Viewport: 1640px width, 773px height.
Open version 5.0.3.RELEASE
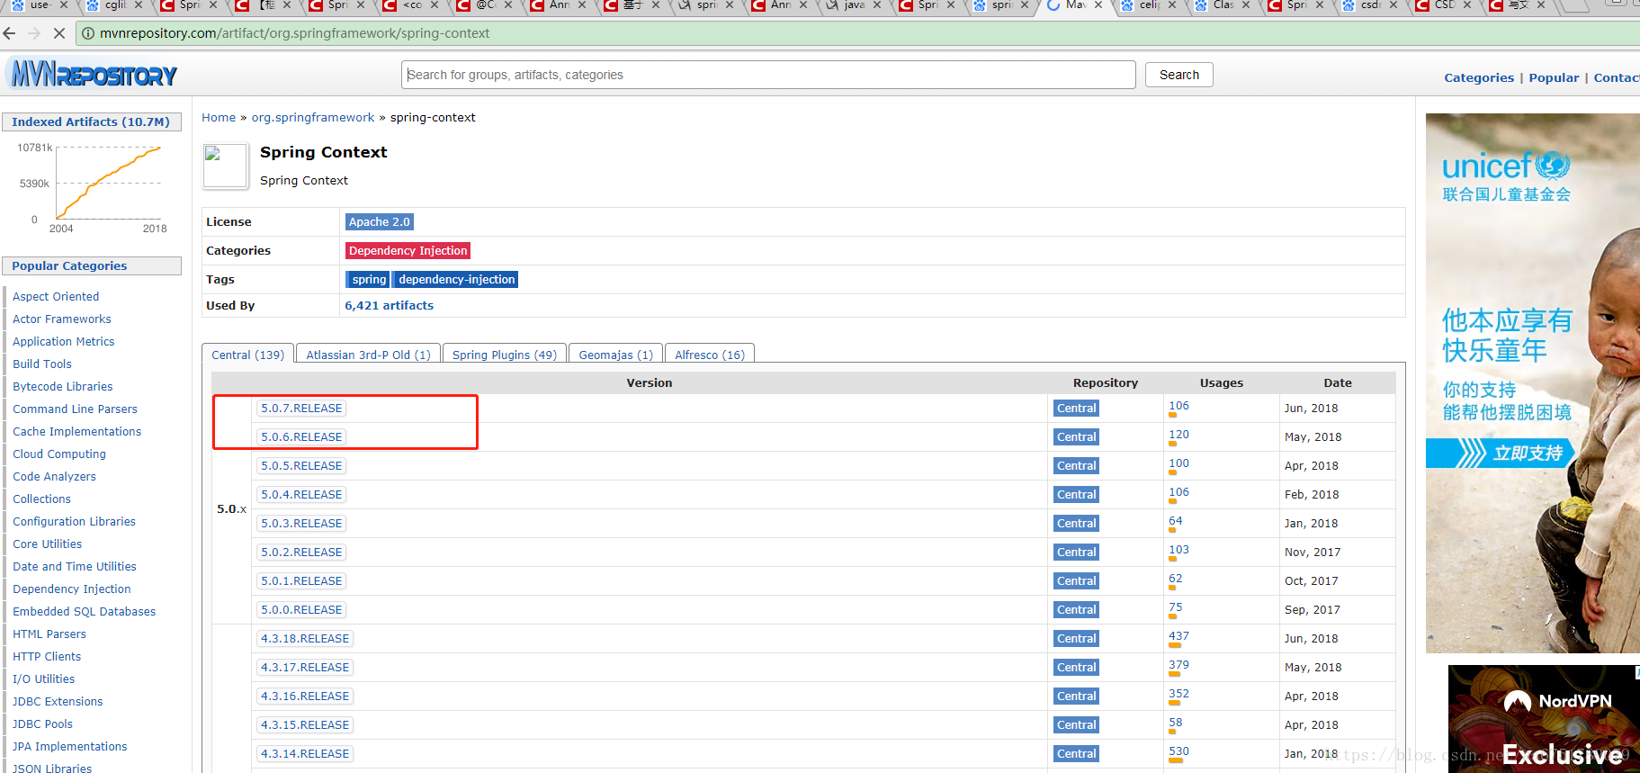[x=301, y=523]
